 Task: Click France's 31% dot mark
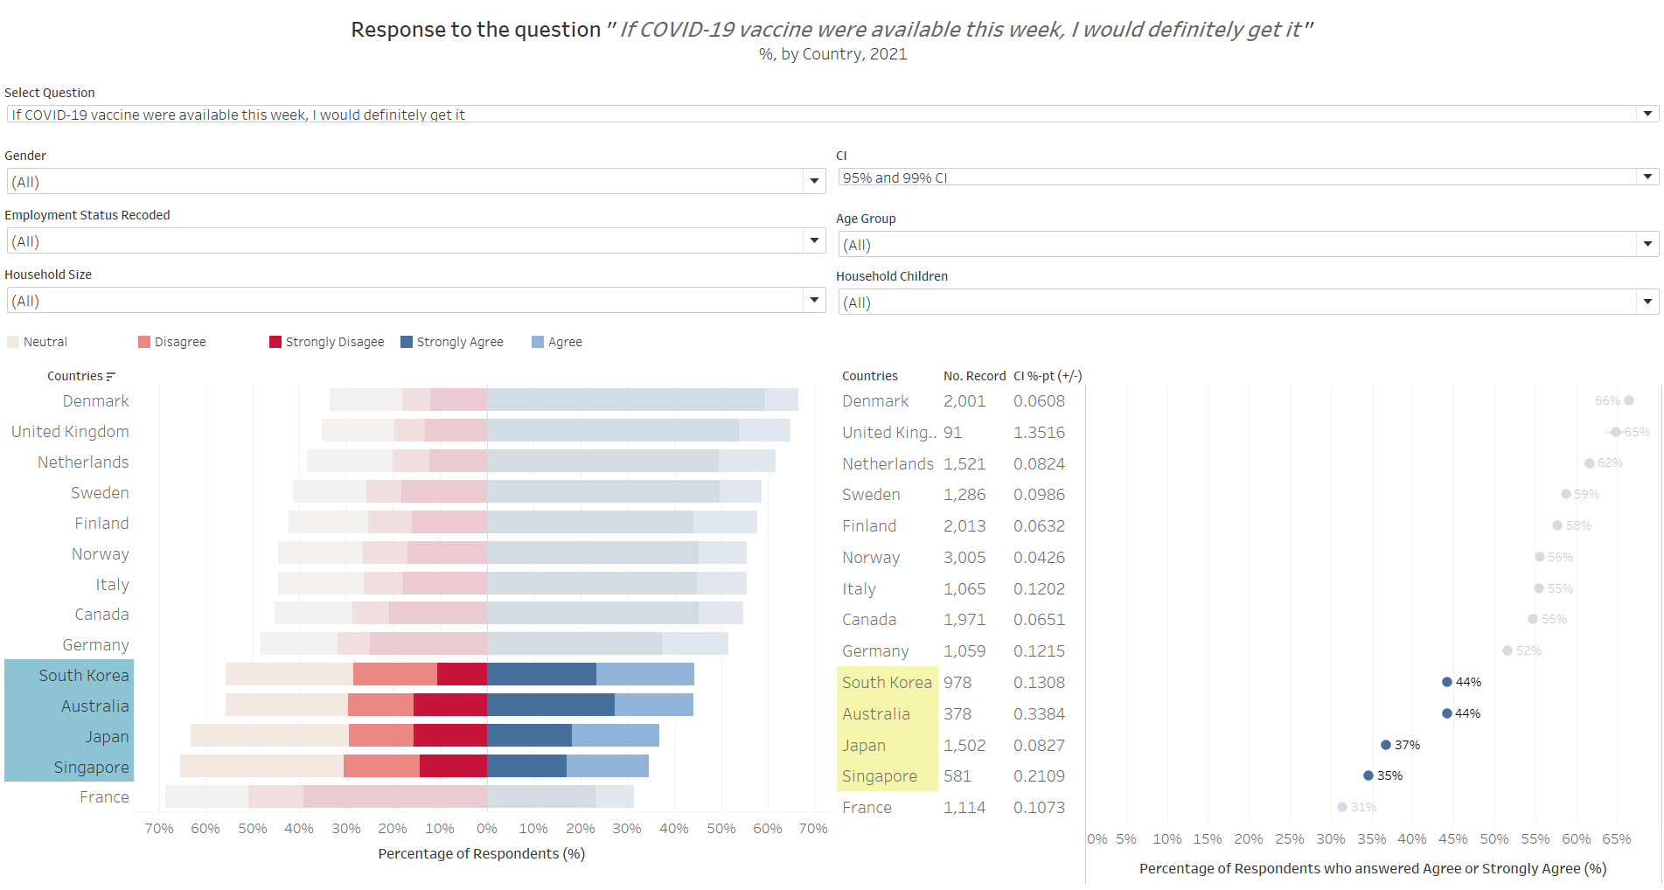1342,807
